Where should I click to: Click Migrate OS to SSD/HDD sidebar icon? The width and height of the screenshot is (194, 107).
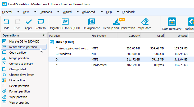[4, 41]
